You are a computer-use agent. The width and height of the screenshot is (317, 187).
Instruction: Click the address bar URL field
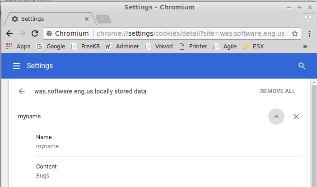[x=190, y=33]
